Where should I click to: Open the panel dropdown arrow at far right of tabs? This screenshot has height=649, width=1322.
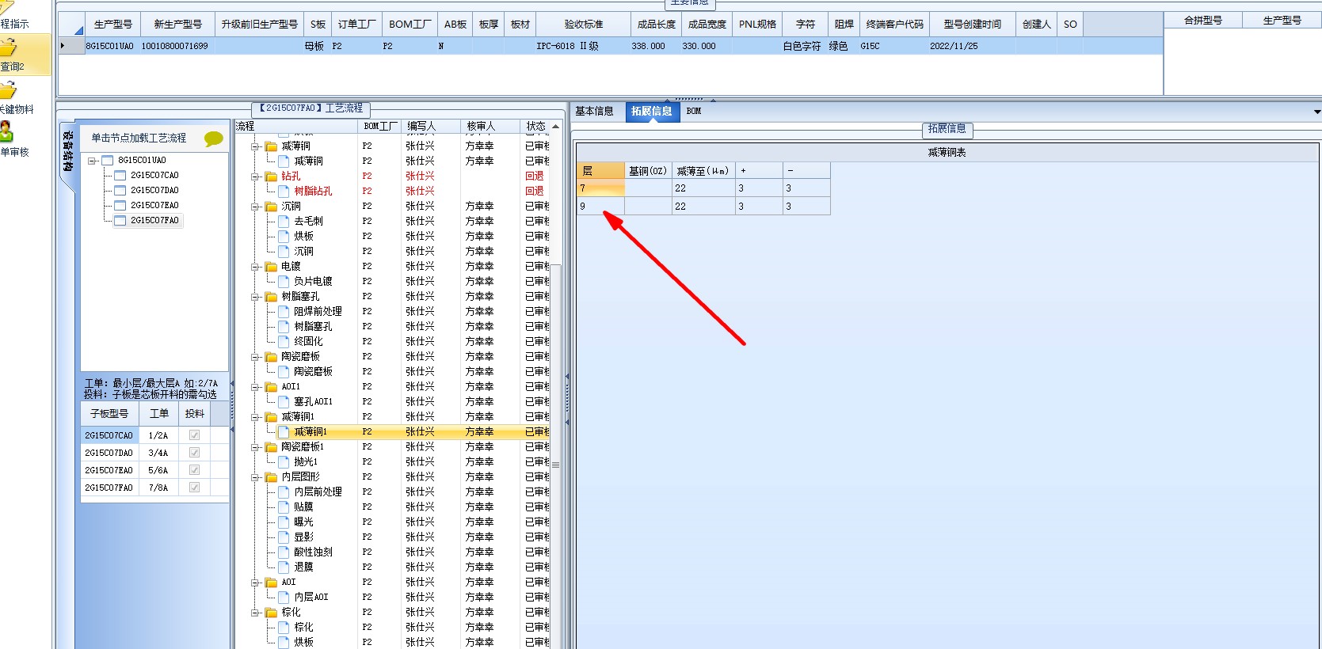tap(1317, 112)
